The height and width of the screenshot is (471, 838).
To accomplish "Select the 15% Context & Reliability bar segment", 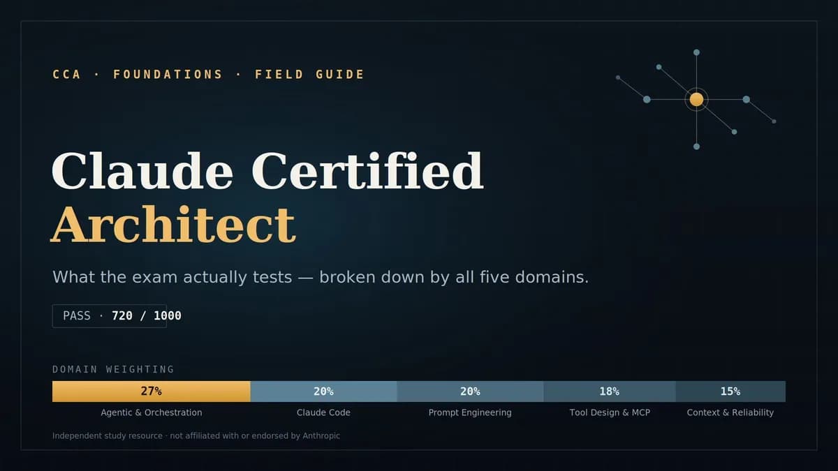I will click(730, 391).
